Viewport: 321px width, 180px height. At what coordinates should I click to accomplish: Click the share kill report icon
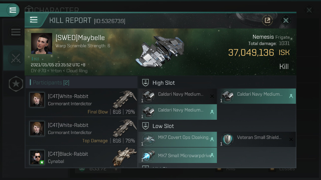[x=267, y=20]
